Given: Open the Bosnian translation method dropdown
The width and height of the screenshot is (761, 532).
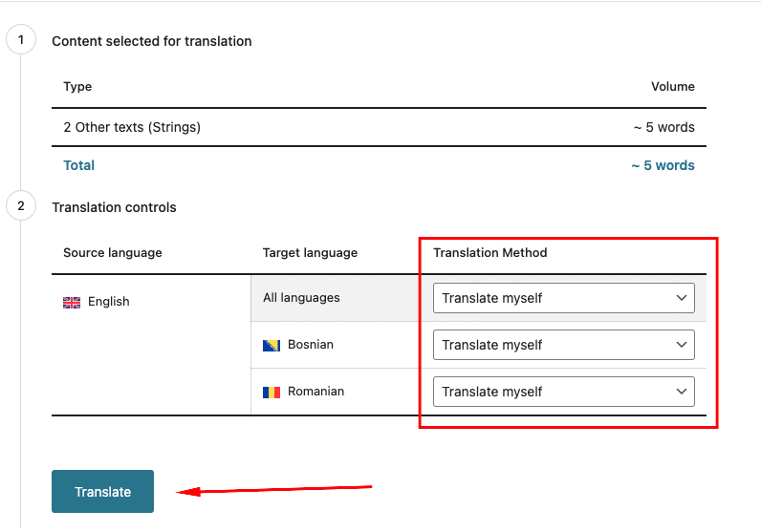Looking at the screenshot, I should pyautogui.click(x=563, y=345).
